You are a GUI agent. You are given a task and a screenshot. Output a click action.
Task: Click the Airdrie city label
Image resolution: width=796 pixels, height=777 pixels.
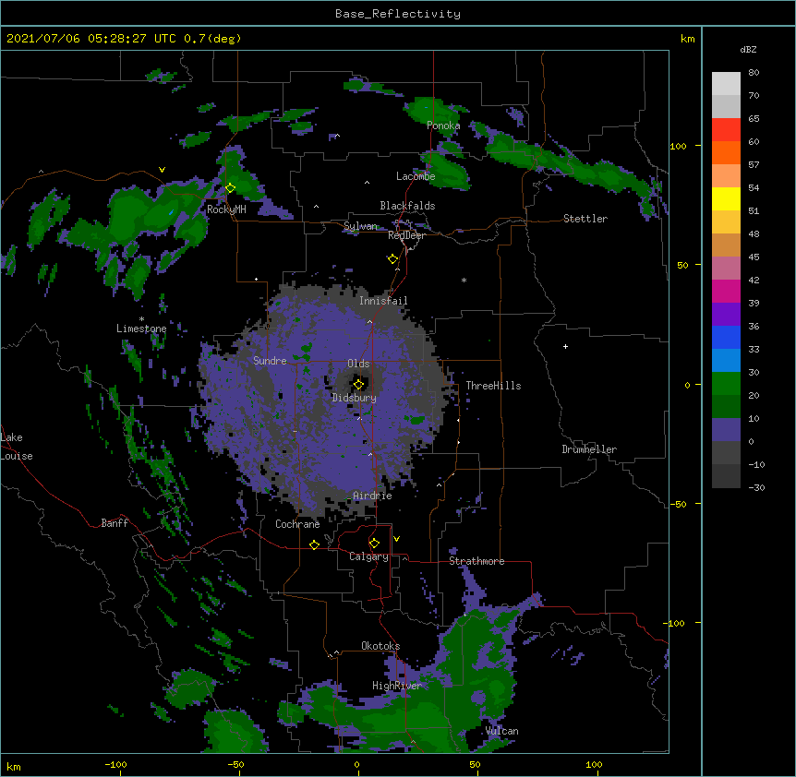tap(373, 496)
